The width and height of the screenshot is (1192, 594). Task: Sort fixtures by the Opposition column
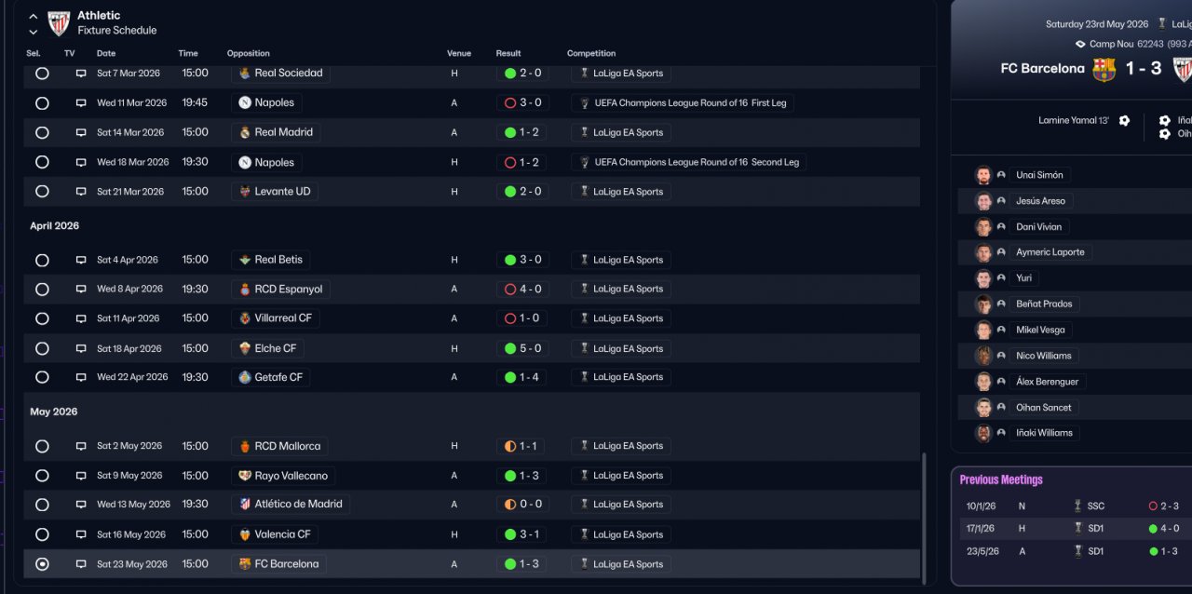[x=249, y=53]
